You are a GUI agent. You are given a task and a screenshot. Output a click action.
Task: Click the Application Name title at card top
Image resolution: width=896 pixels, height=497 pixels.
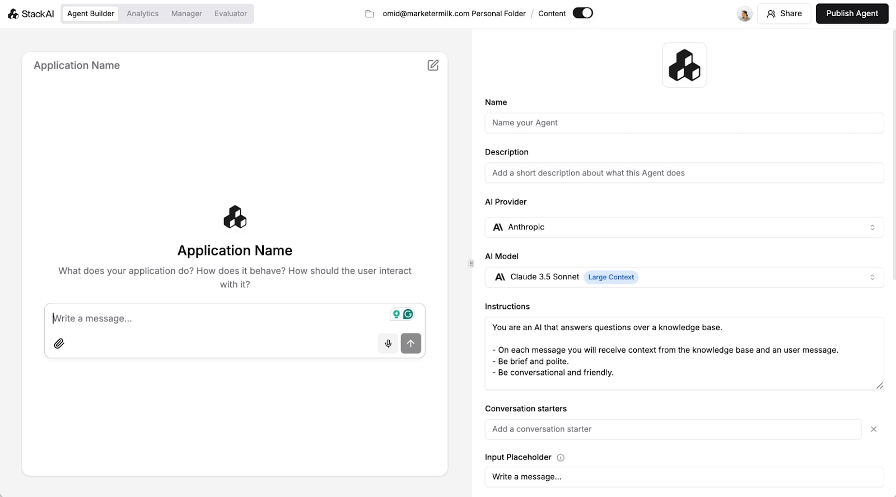[x=77, y=65]
